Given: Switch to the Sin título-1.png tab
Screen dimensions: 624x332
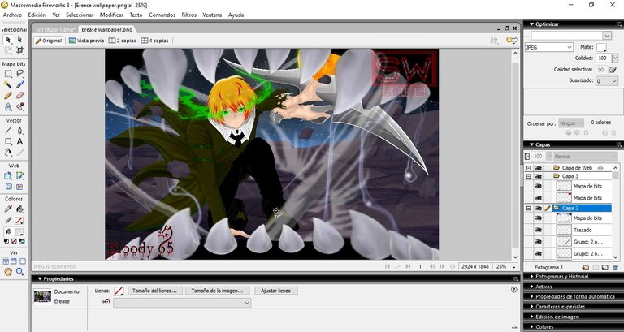Looking at the screenshot, I should [55, 30].
